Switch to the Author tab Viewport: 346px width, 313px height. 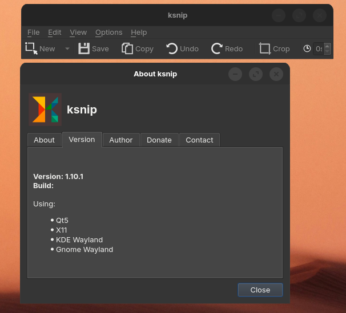click(121, 140)
